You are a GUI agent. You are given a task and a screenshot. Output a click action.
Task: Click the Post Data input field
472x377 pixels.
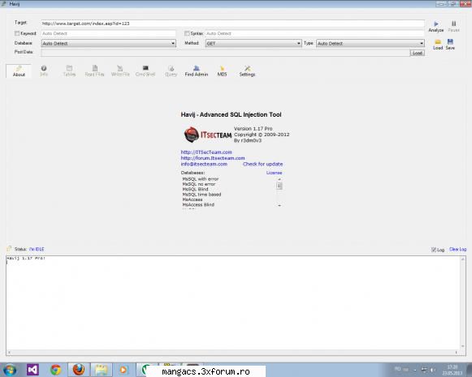coord(226,53)
